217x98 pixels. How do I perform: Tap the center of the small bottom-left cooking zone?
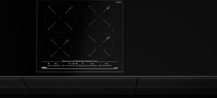pyautogui.click(x=60, y=48)
